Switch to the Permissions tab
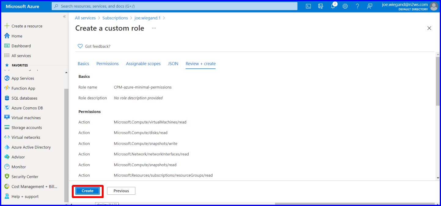The image size is (441, 206). point(108,64)
